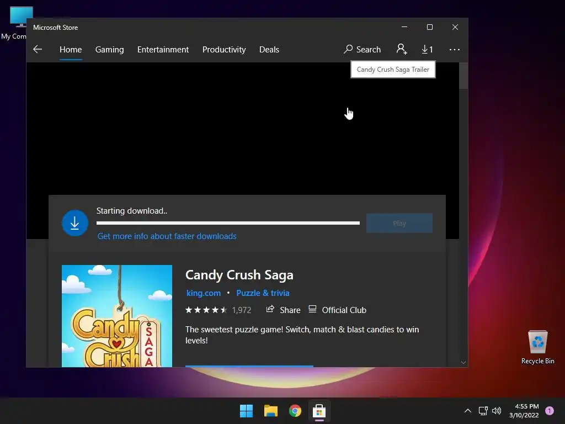The height and width of the screenshot is (424, 565).
Task: Open Get more info about faster downloads link
Action: click(x=167, y=236)
